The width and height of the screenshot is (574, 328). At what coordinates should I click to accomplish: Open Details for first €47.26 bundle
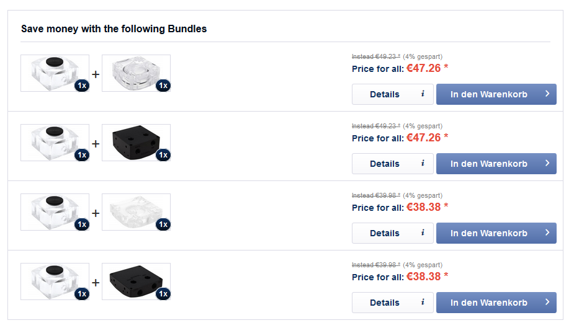(x=392, y=94)
